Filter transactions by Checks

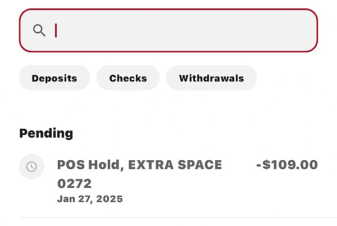point(128,78)
